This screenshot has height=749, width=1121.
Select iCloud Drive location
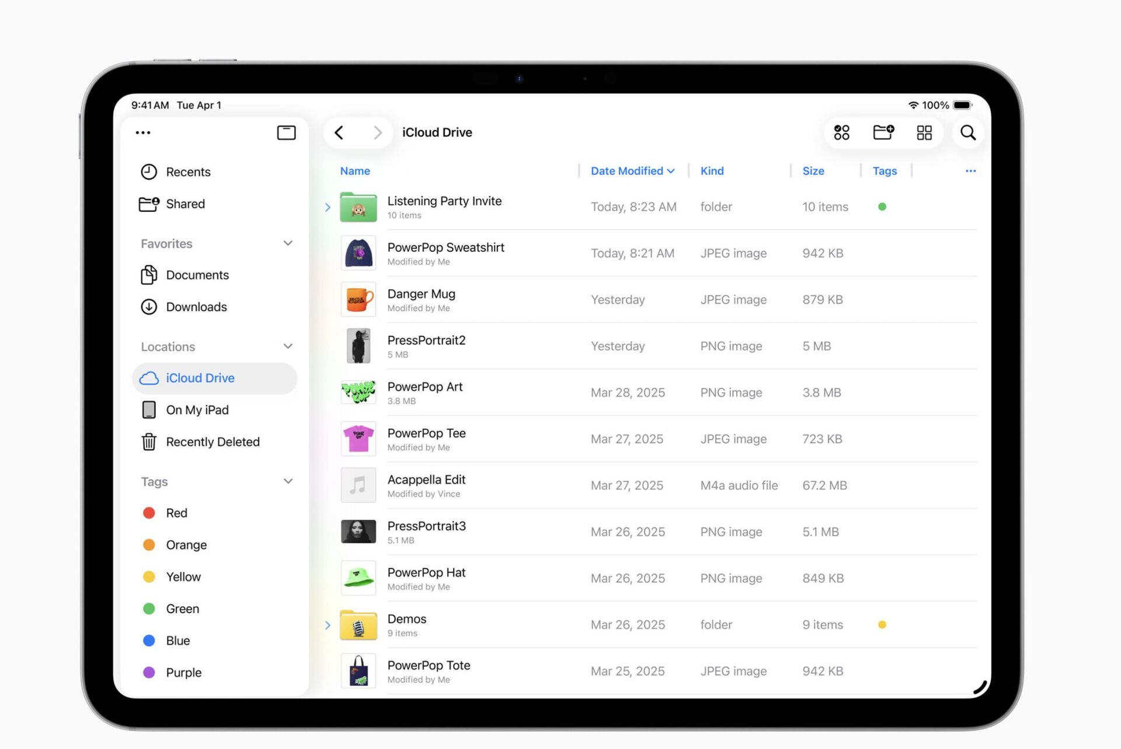point(215,378)
